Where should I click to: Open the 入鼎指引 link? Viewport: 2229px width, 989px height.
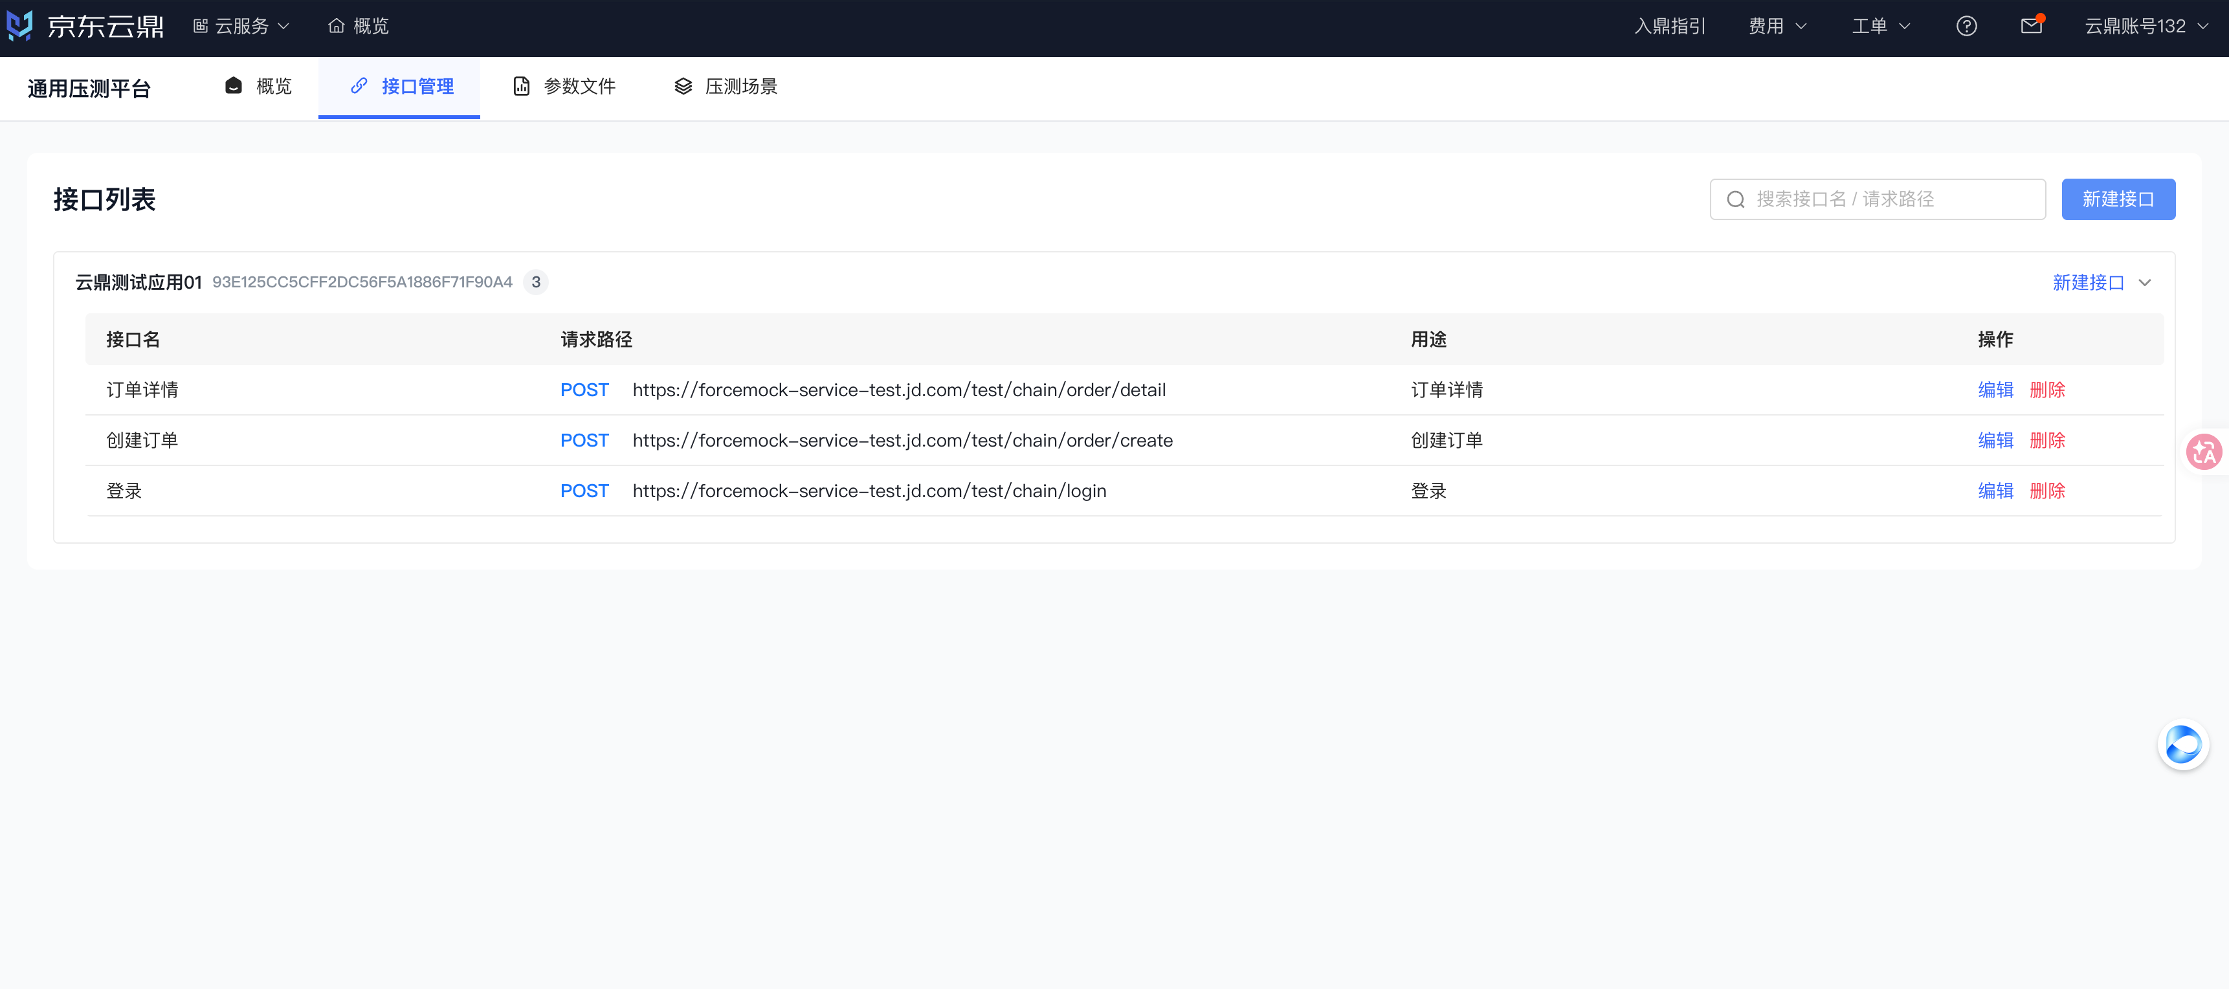click(x=1669, y=26)
